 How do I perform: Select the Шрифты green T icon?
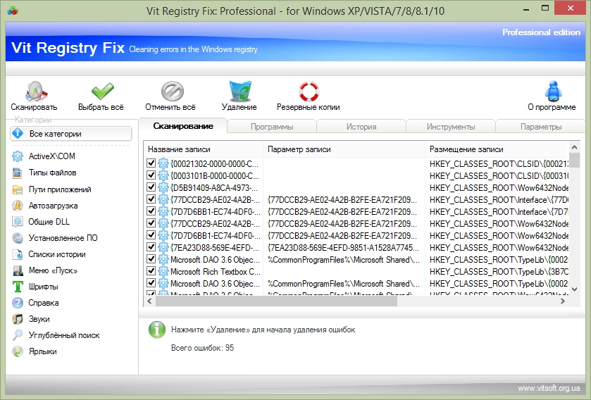tap(18, 287)
